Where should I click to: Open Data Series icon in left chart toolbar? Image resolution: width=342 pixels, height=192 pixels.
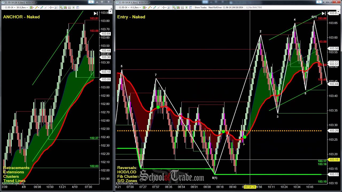[x=65, y=7]
